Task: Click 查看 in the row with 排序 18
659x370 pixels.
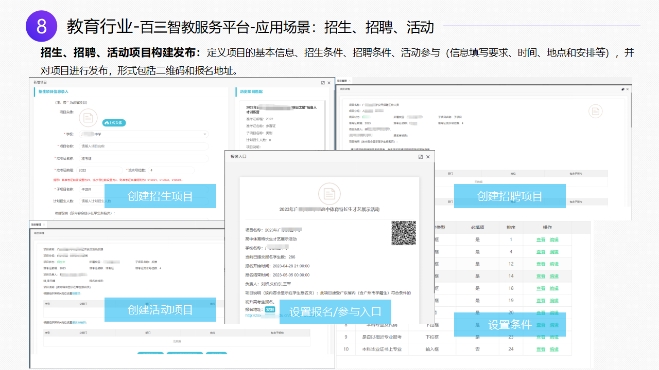Action: point(541,289)
